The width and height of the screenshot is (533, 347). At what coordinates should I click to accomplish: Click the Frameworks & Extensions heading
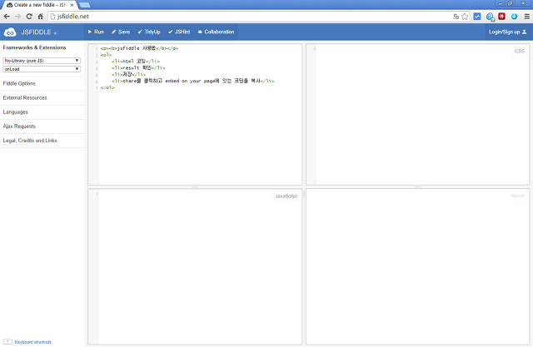(x=34, y=47)
